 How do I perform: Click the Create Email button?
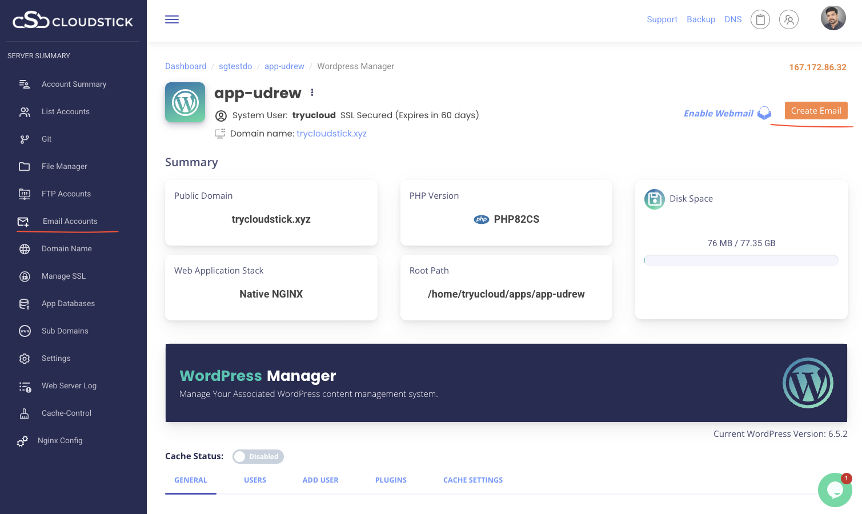click(816, 111)
